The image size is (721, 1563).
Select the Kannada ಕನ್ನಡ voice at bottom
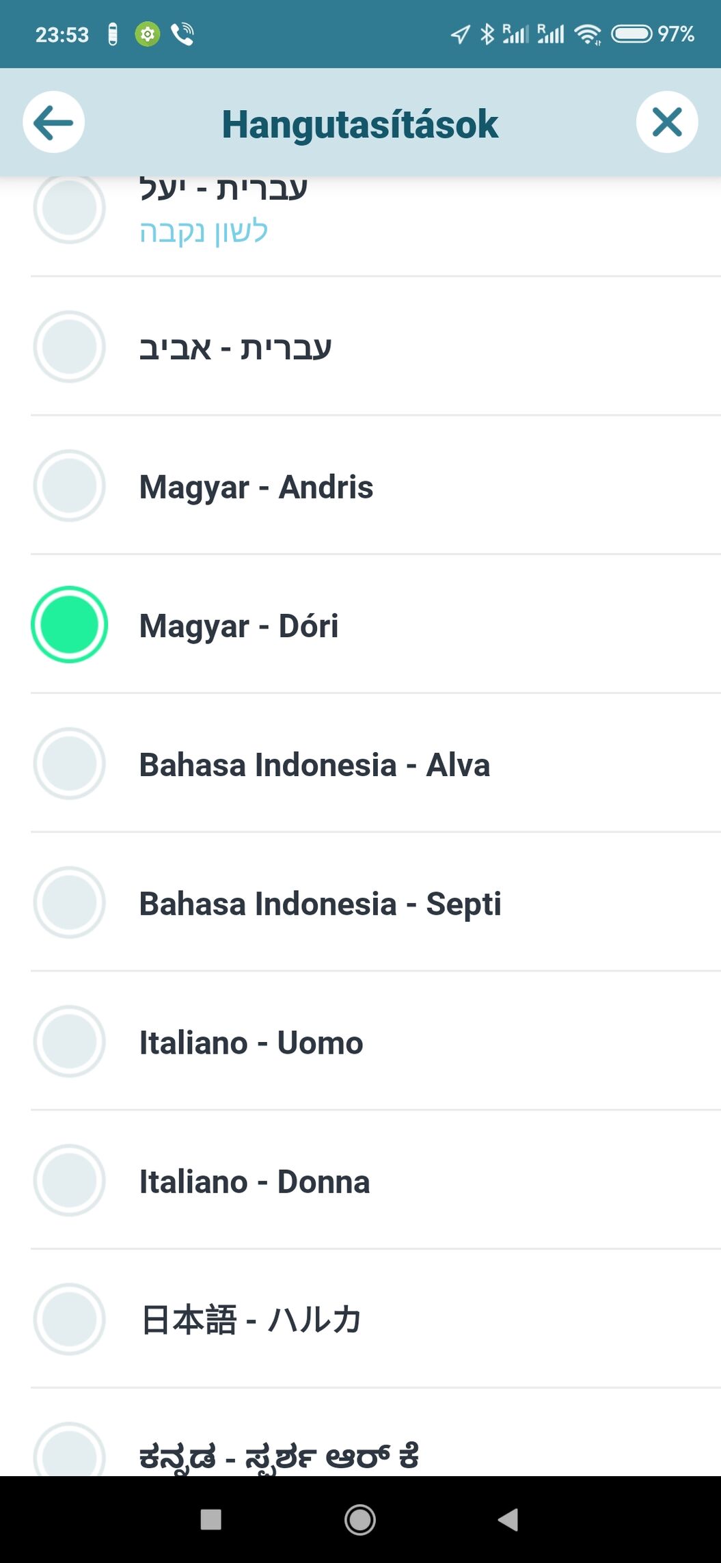tap(279, 1455)
